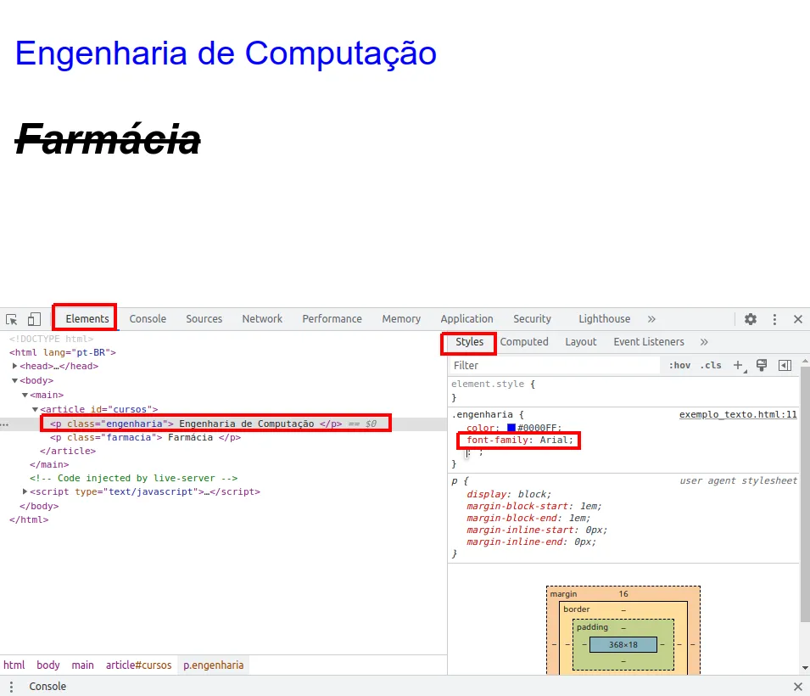The image size is (810, 696).
Task: Click the Filter styles input field
Action: (554, 366)
